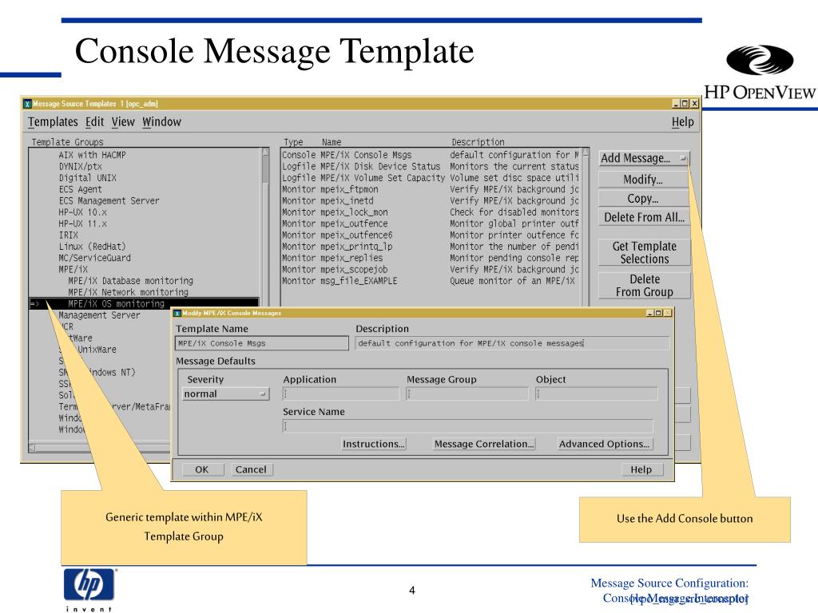
Task: Click the Description input field
Action: click(512, 343)
